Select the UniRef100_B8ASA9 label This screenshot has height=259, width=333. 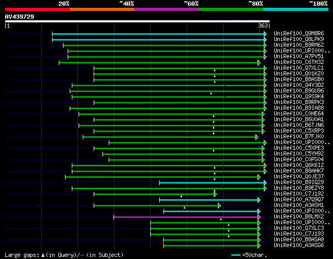[299, 239]
